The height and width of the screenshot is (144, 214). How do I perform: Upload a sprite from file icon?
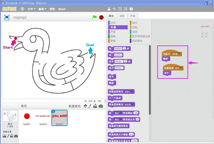click(x=95, y=106)
